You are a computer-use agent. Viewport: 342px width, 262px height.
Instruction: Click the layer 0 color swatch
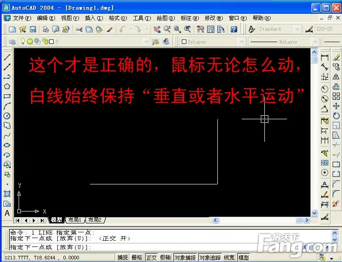[51, 42]
